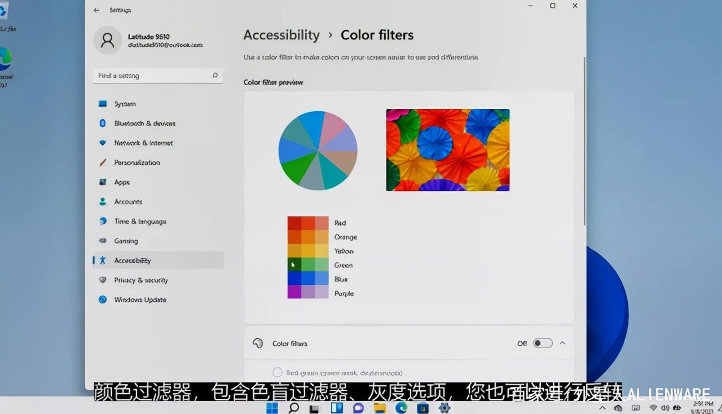This screenshot has width=722, height=414.
Task: Open Windows Update settings
Action: 158,300
